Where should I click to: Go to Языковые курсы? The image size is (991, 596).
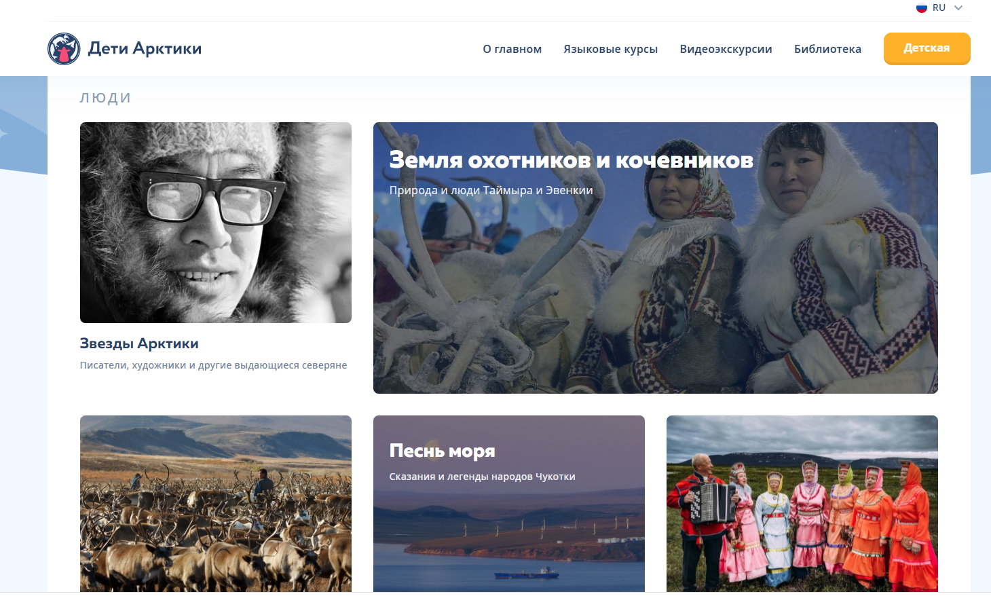tap(611, 49)
